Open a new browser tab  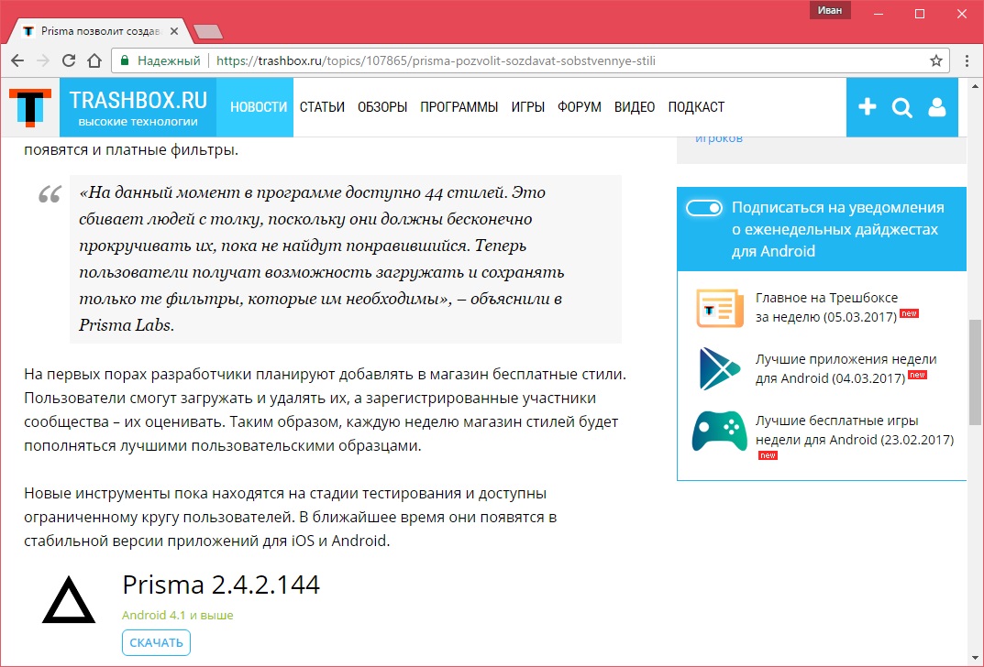click(208, 31)
